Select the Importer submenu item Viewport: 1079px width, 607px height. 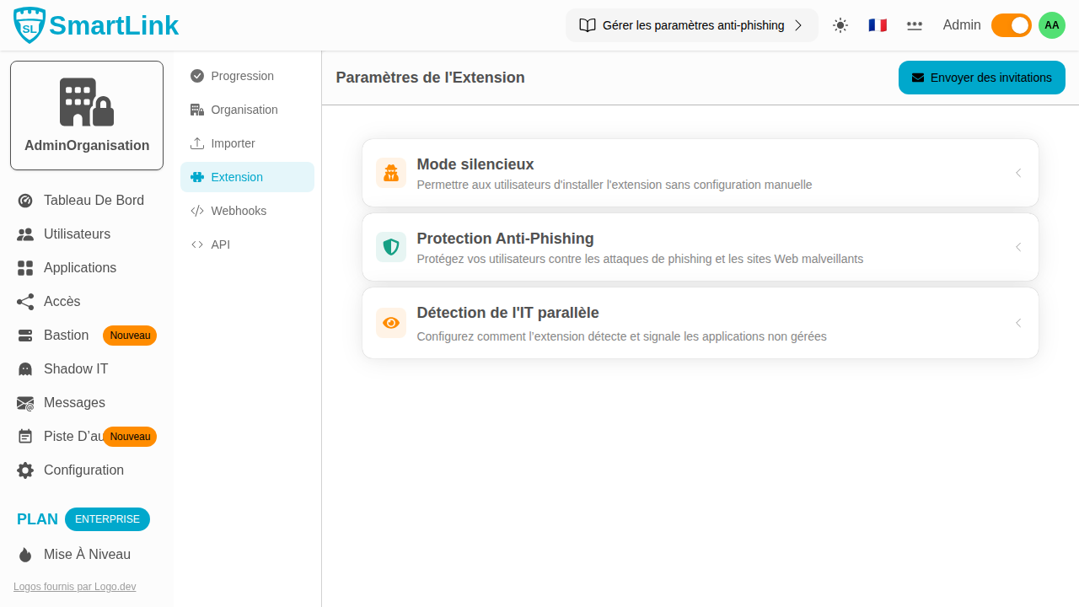(x=232, y=143)
